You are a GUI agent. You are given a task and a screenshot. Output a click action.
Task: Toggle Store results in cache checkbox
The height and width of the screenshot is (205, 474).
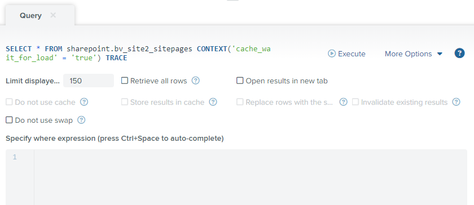point(125,102)
